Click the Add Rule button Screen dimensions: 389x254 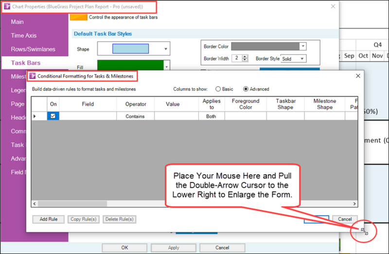coord(48,219)
